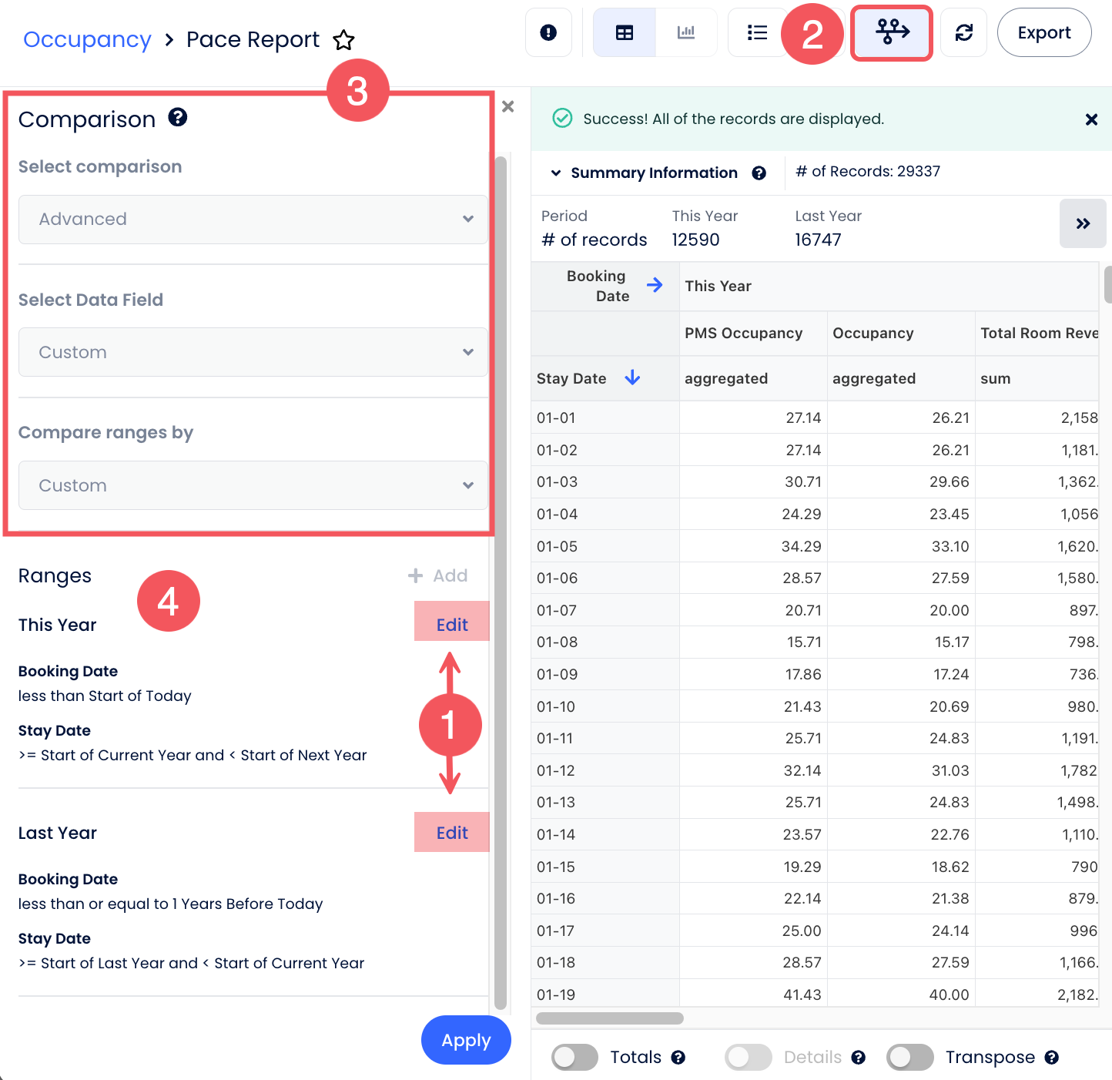Open the comparison flow icon
Image resolution: width=1112 pixels, height=1080 pixels.
pos(892,32)
